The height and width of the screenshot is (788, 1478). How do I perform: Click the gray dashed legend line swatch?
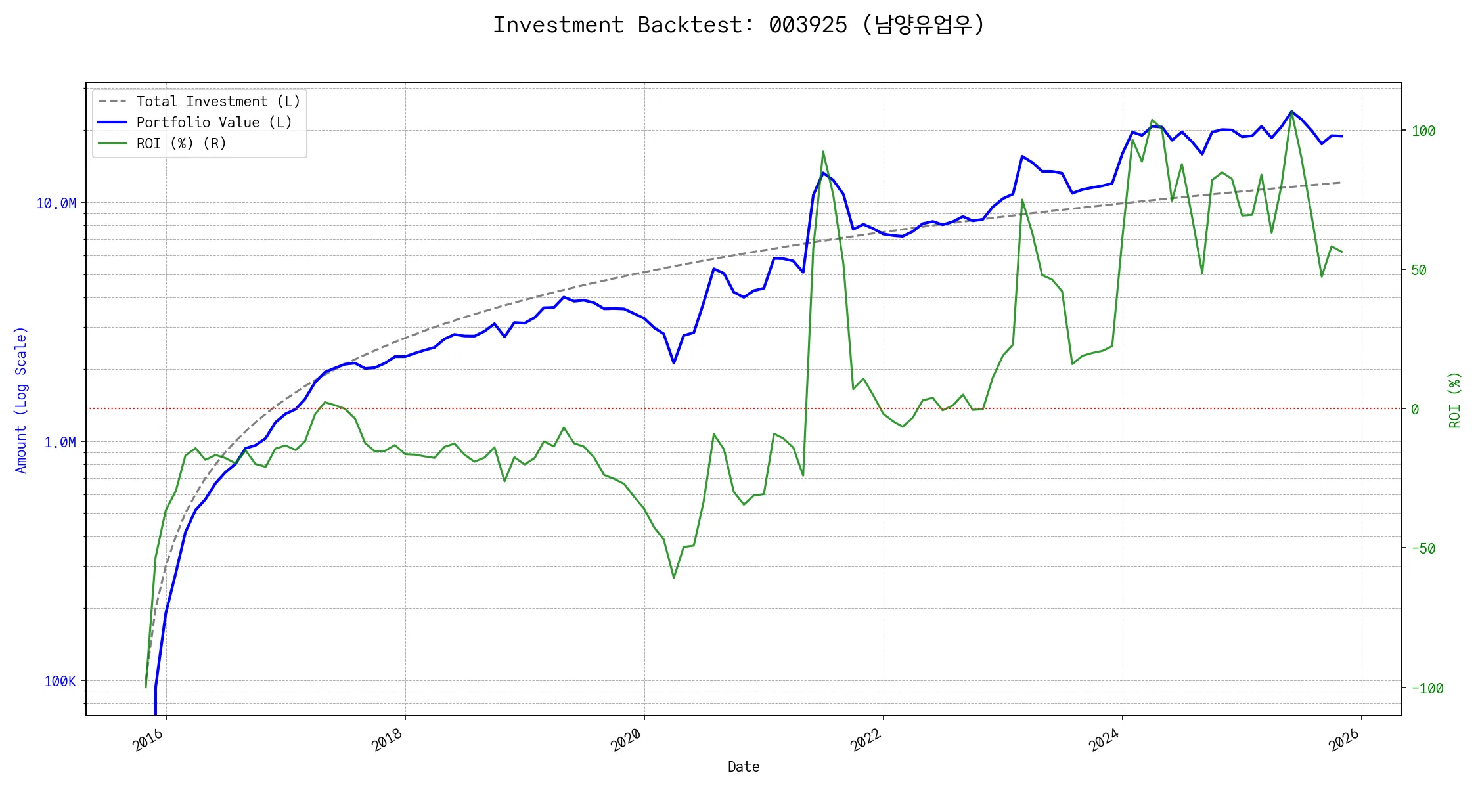112,101
